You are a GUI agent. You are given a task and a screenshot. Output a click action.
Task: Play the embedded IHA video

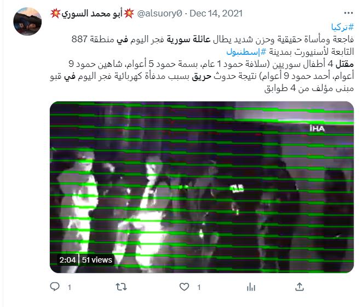pyautogui.click(x=202, y=187)
